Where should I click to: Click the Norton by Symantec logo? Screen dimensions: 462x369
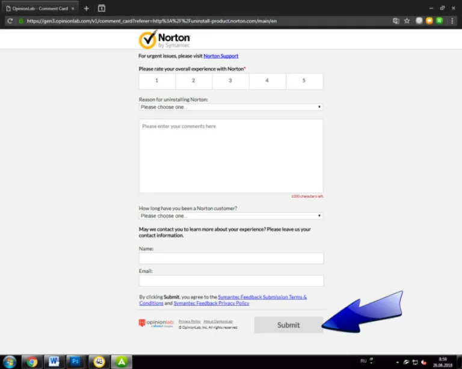(x=164, y=40)
